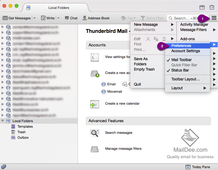
Task: Click the Tag toolbar icon
Action: click(124, 18)
